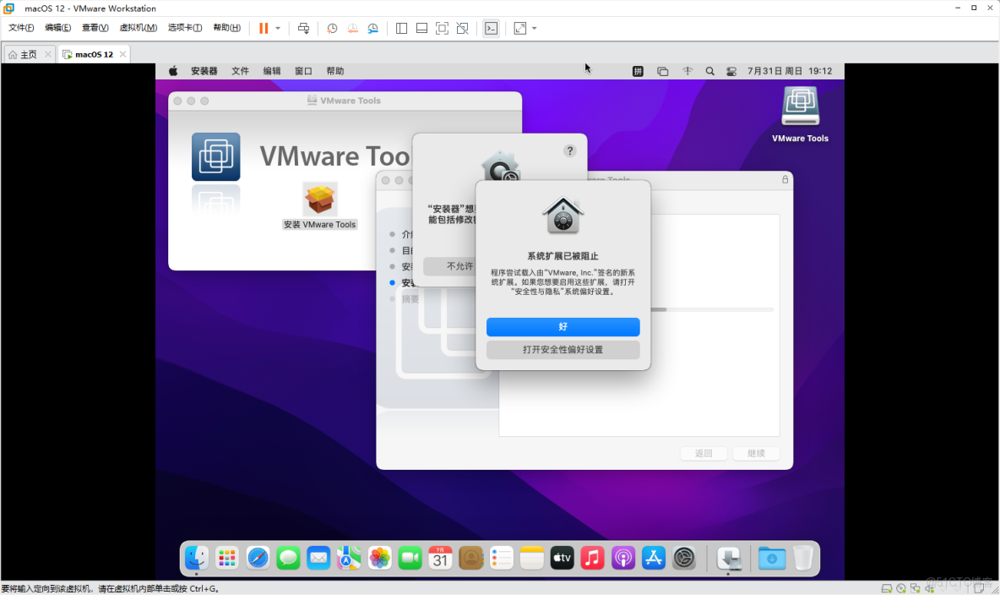Open the 虚拟机(M) menu
The width and height of the screenshot is (1000, 595).
[x=139, y=27]
